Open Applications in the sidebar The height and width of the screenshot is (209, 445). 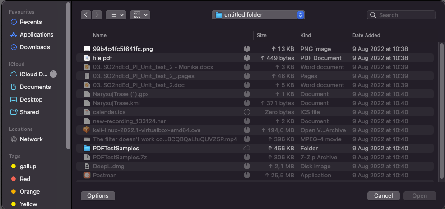pyautogui.click(x=36, y=34)
